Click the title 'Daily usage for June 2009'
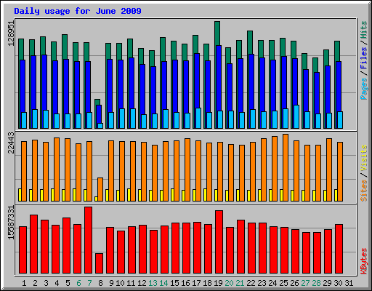 coord(78,11)
